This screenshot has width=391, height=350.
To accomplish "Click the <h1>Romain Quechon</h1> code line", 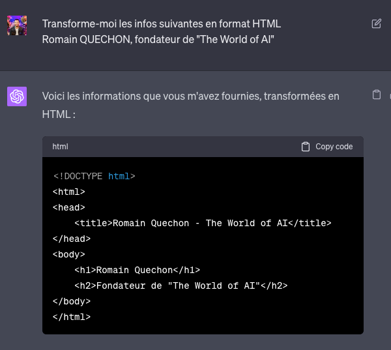I will (x=137, y=270).
